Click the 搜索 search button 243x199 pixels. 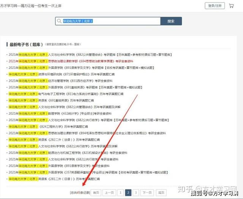tap(171, 21)
